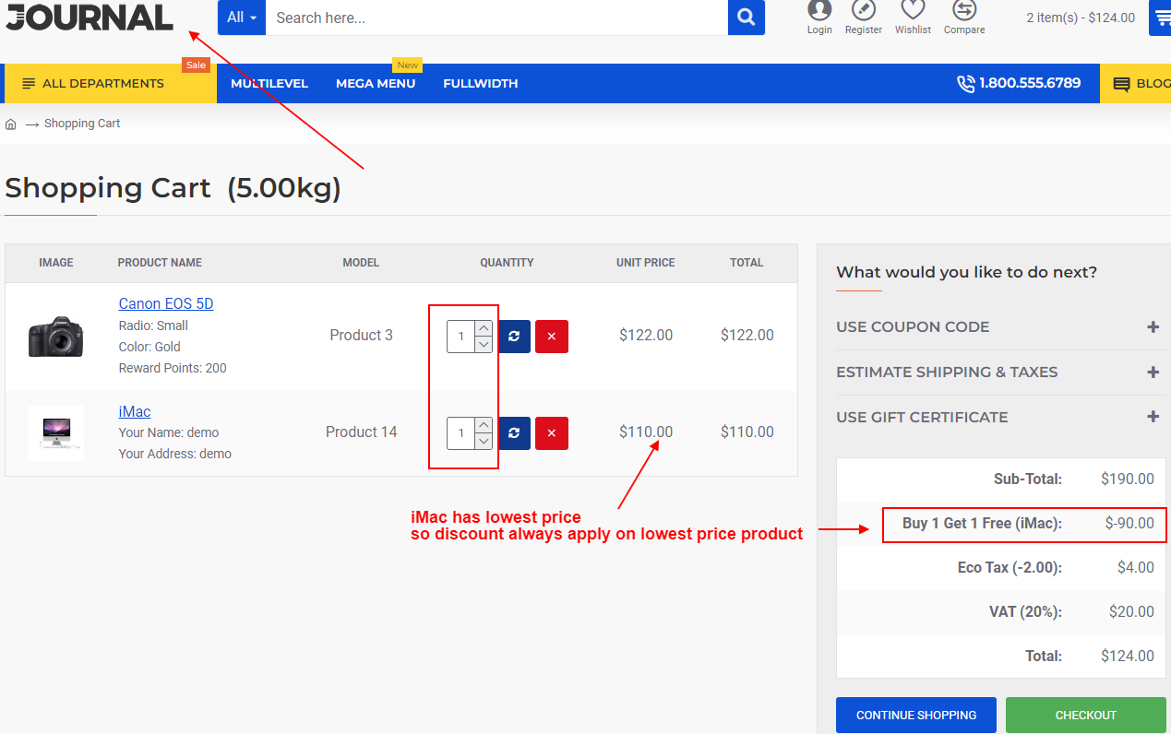Open the iMac product link
Screen dimensions: 1171x734
point(135,412)
